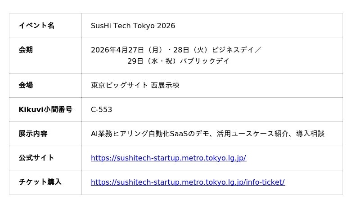360x208 pixels.
Task: Open the info-ticket purchase link
Action: pos(188,182)
